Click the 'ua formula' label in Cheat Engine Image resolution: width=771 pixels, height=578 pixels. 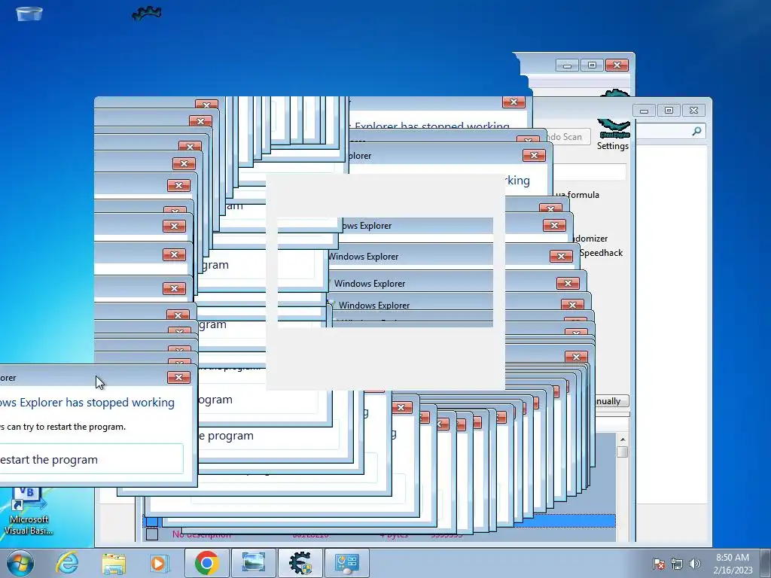tap(577, 195)
